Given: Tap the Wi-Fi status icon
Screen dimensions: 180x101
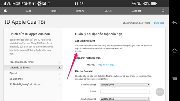Looking at the screenshot, I should [x=34, y=4].
